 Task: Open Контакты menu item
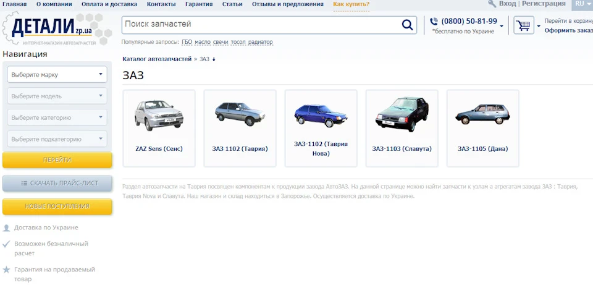161,4
